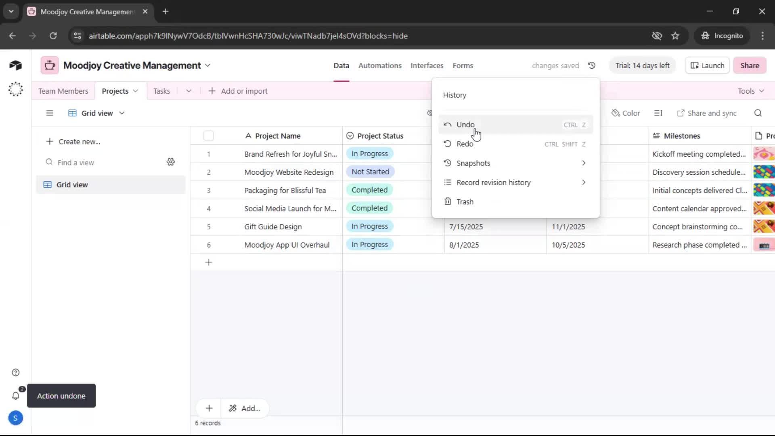Go back in browser history
Screen dimensions: 775x436
(x=13, y=36)
